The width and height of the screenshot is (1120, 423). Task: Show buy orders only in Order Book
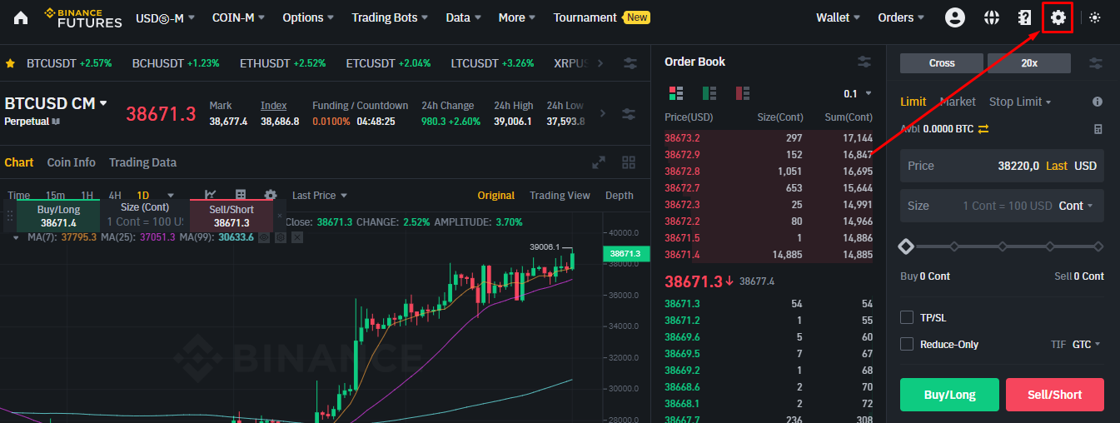[x=709, y=93]
